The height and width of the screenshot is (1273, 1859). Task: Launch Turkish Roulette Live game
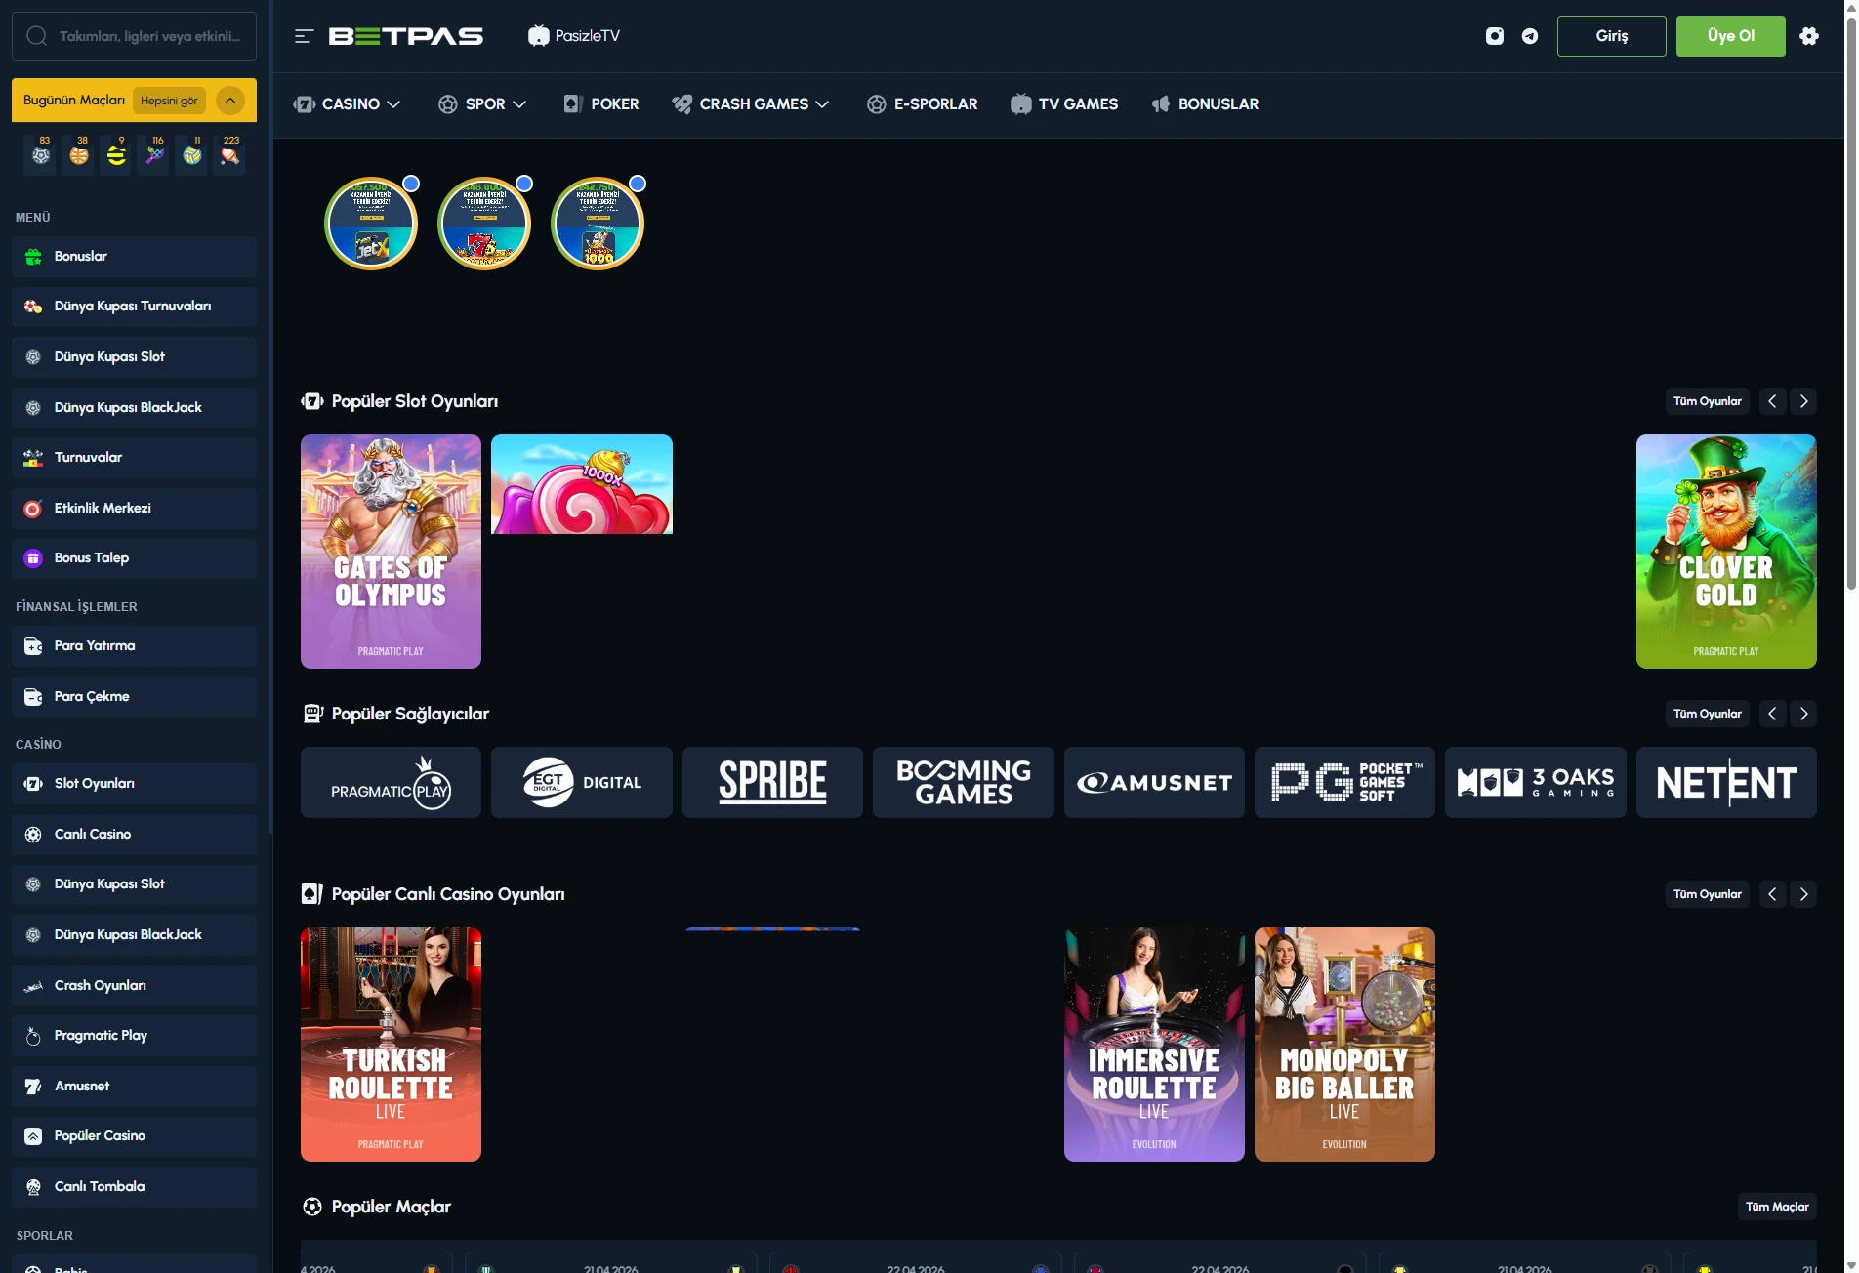pos(391,1045)
